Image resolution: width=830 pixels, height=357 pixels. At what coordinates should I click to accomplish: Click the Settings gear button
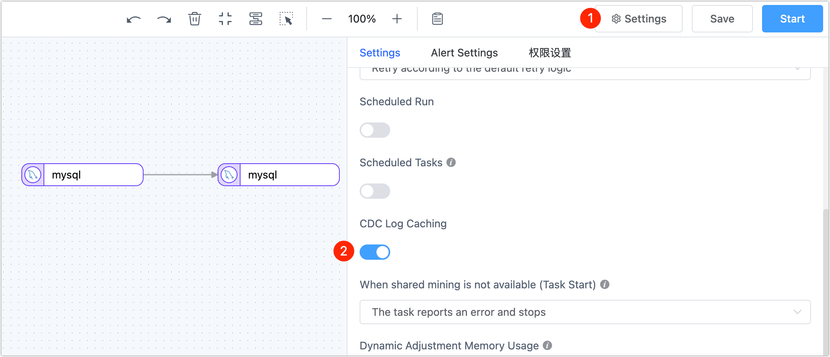coord(639,19)
